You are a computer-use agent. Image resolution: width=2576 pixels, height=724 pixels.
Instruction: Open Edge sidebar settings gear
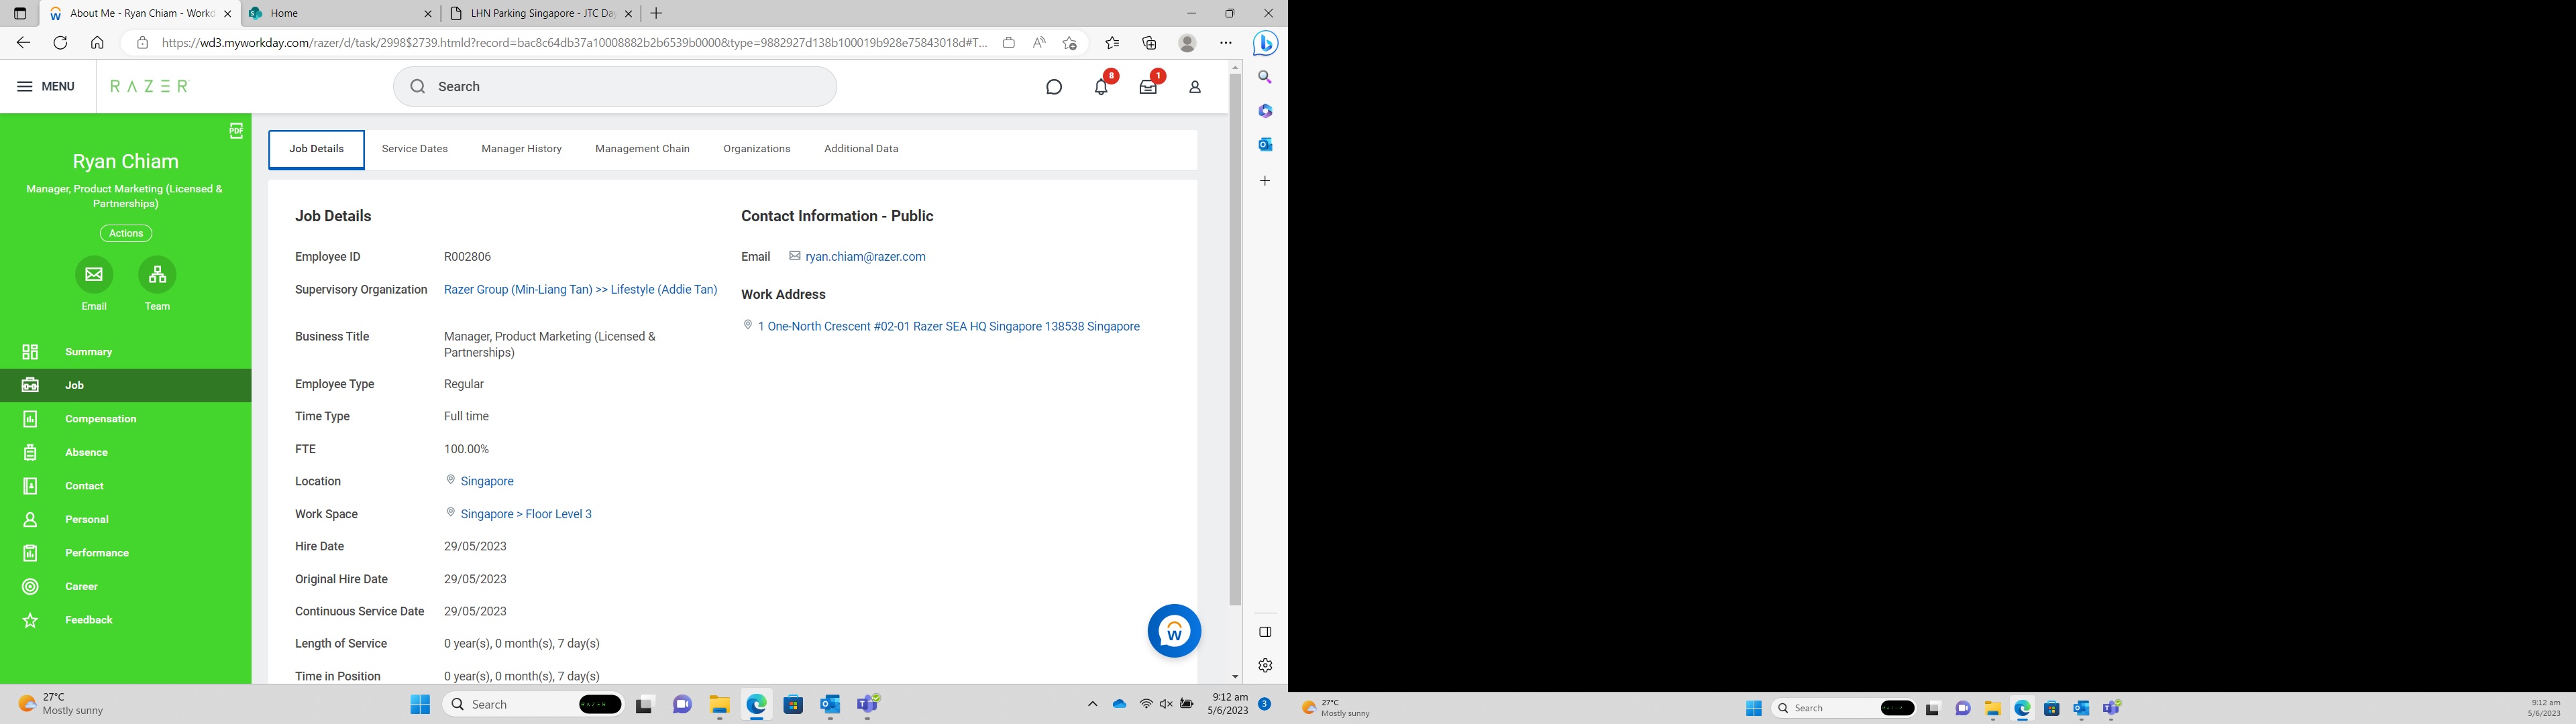click(1265, 666)
